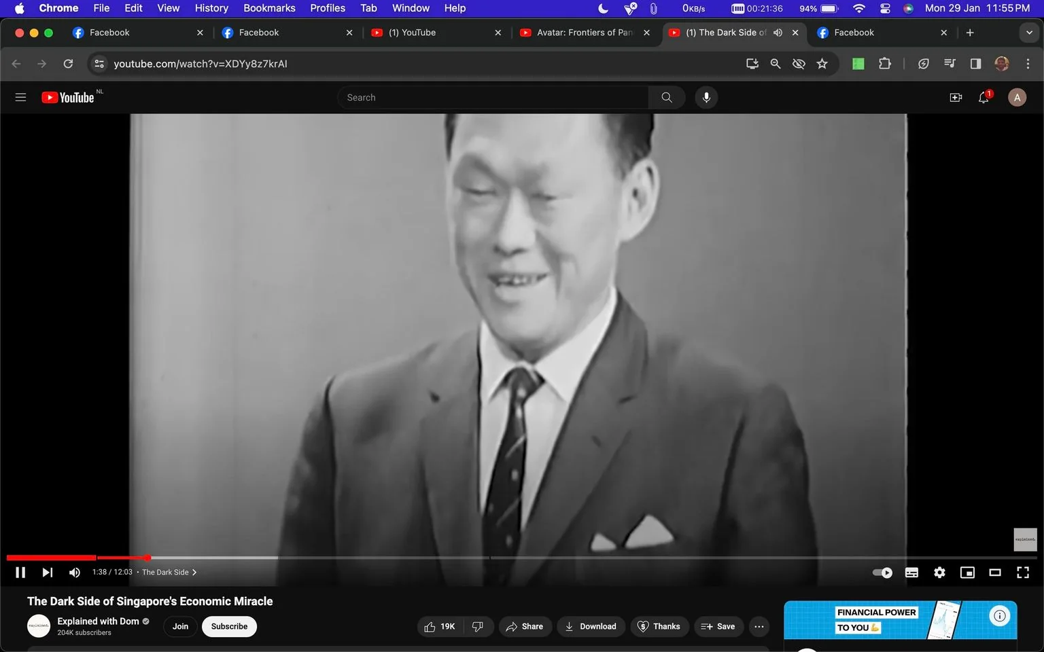Open the History menu
1044x652 pixels.
211,8
